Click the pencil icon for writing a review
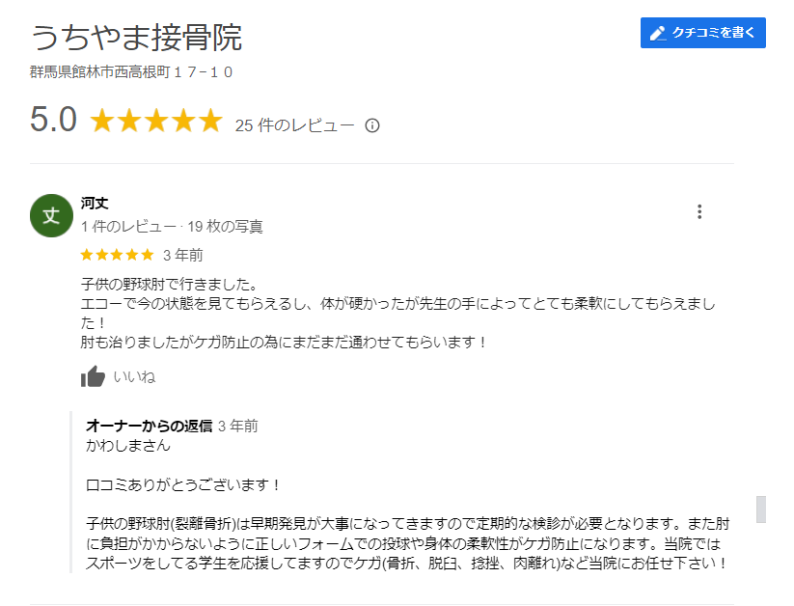794x606 pixels. click(658, 33)
